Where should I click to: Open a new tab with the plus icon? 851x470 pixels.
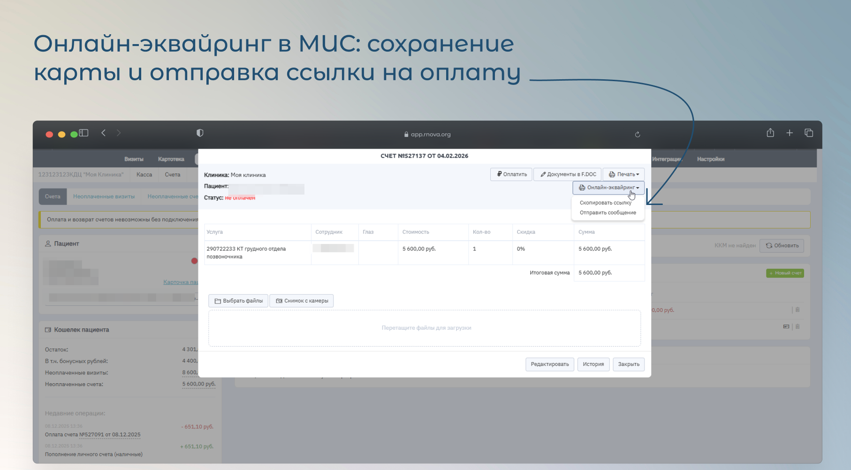[x=790, y=133]
